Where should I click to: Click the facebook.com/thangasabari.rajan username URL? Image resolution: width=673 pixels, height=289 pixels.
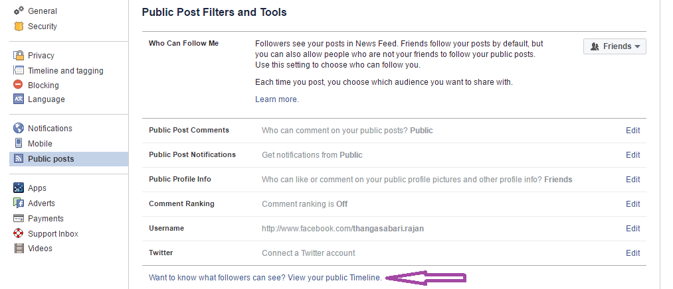343,229
